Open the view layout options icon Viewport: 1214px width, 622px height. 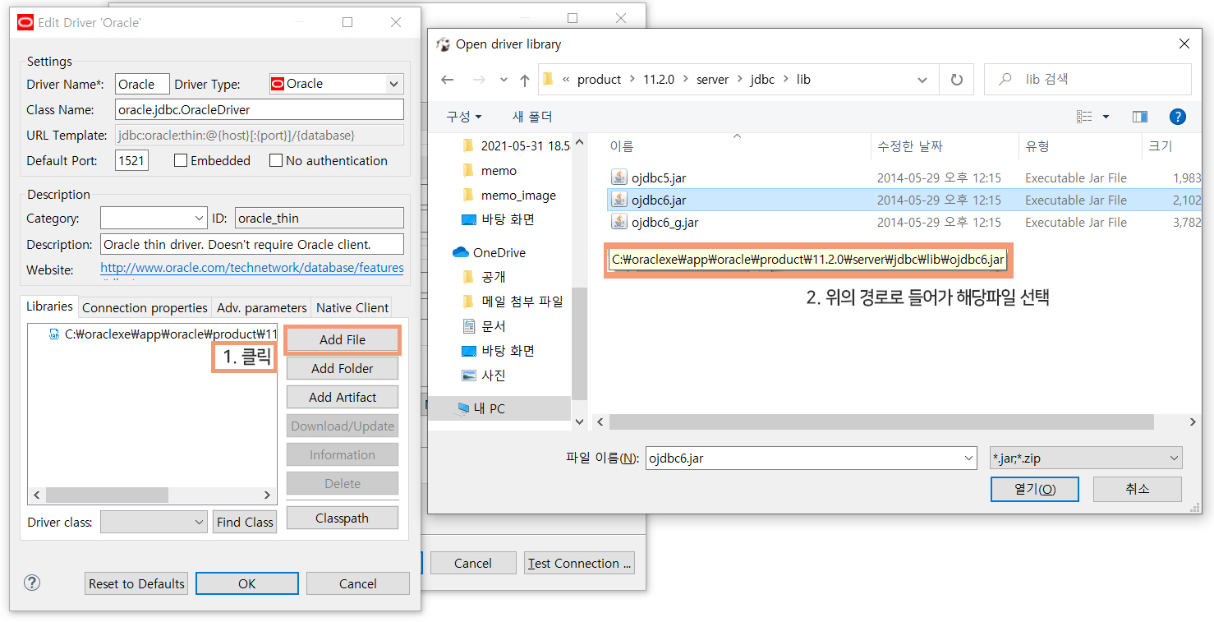tap(1084, 117)
